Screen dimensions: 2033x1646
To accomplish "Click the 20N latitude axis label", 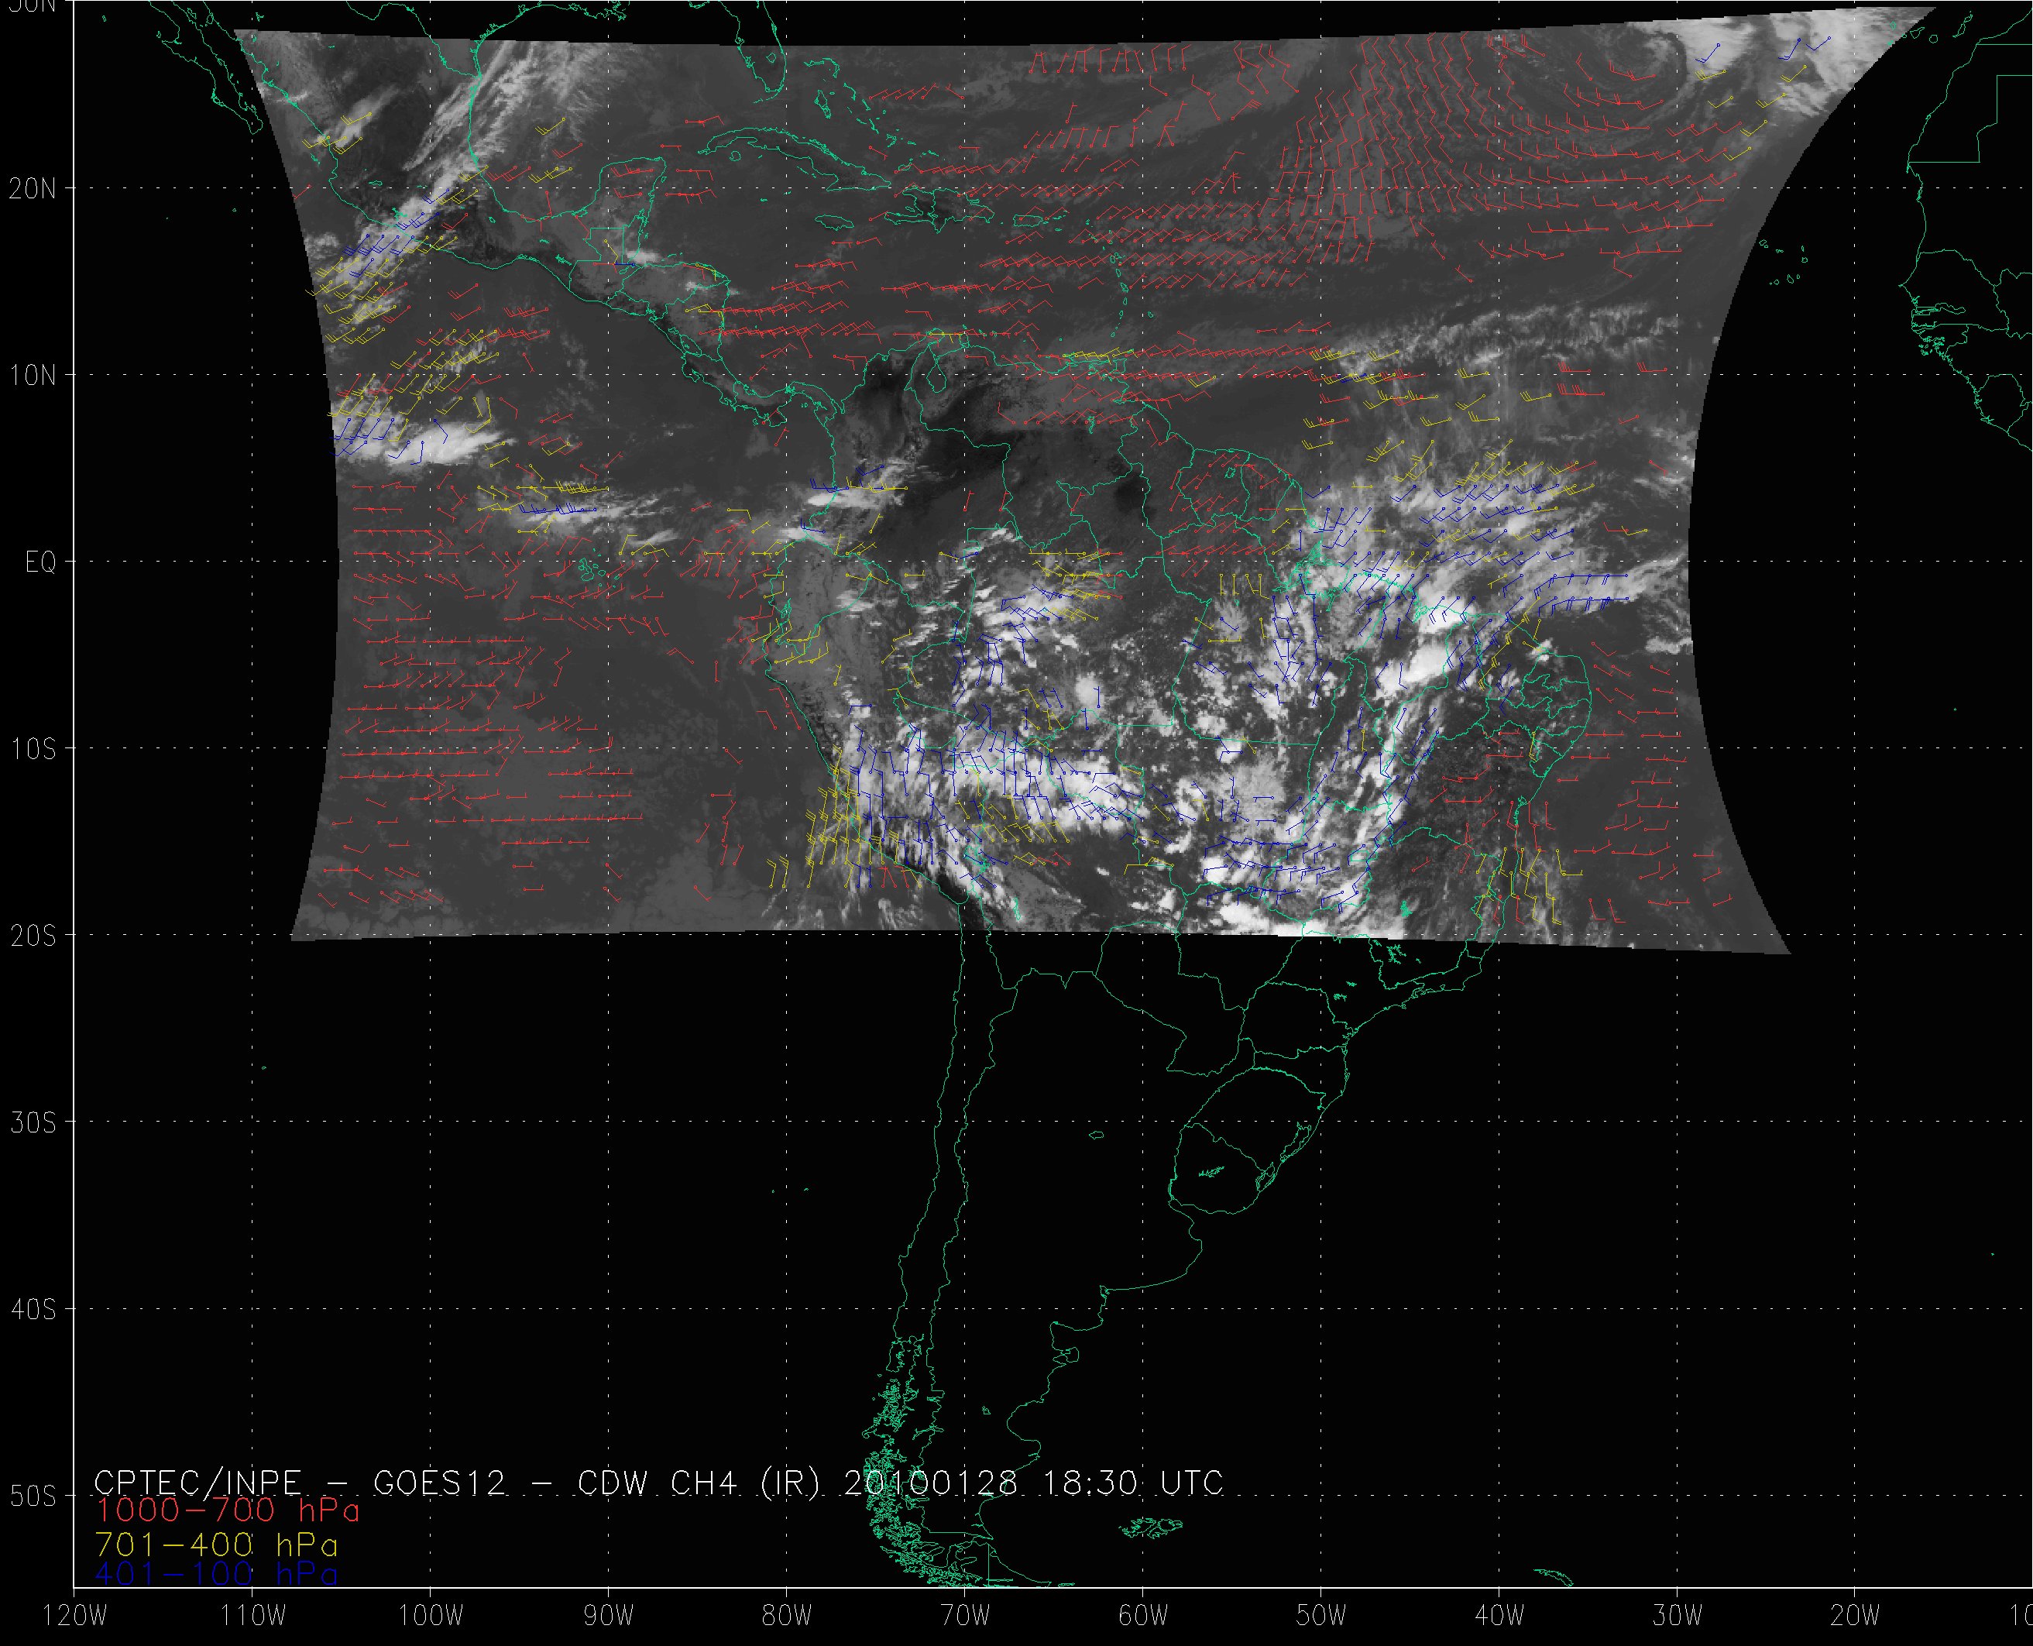I will [x=33, y=189].
